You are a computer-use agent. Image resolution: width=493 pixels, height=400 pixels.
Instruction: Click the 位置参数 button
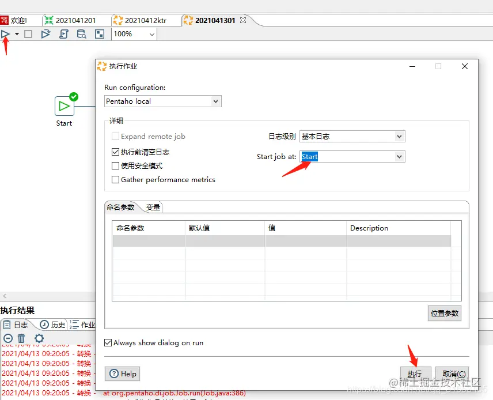click(x=445, y=313)
